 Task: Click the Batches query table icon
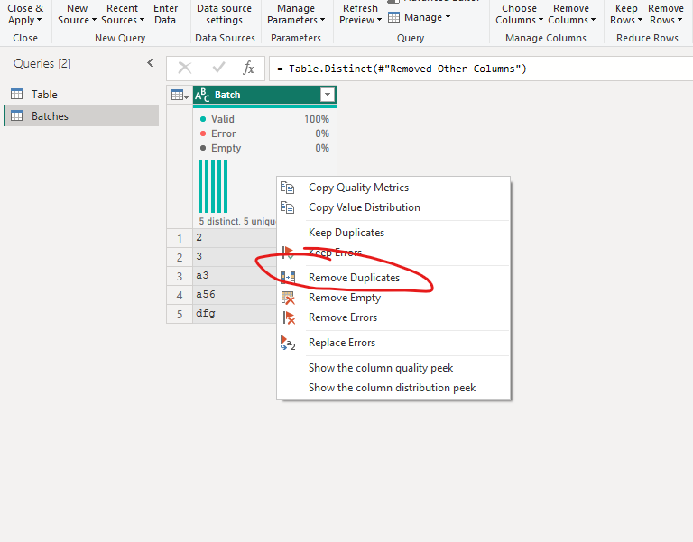click(17, 115)
